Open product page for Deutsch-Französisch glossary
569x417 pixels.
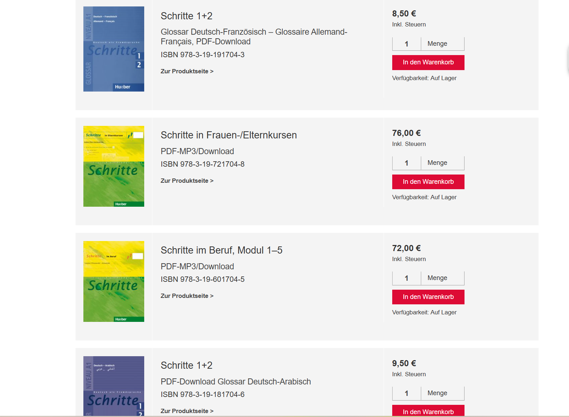(x=187, y=71)
